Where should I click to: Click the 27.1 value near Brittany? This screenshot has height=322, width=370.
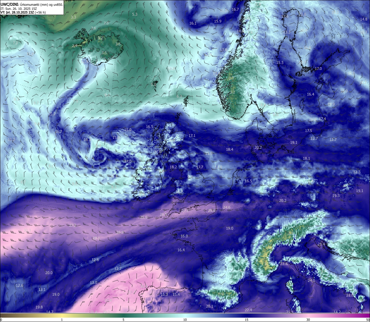(x=185, y=211)
